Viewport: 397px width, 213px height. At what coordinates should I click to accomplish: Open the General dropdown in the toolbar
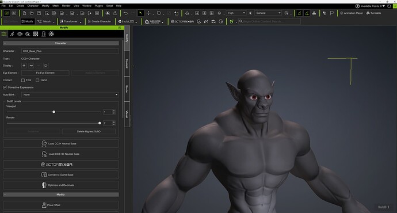pyautogui.click(x=268, y=13)
